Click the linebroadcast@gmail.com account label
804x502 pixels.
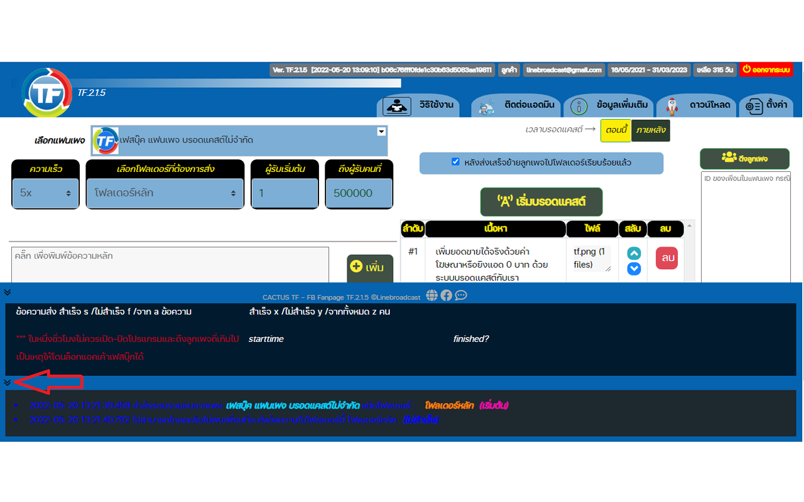pos(564,70)
